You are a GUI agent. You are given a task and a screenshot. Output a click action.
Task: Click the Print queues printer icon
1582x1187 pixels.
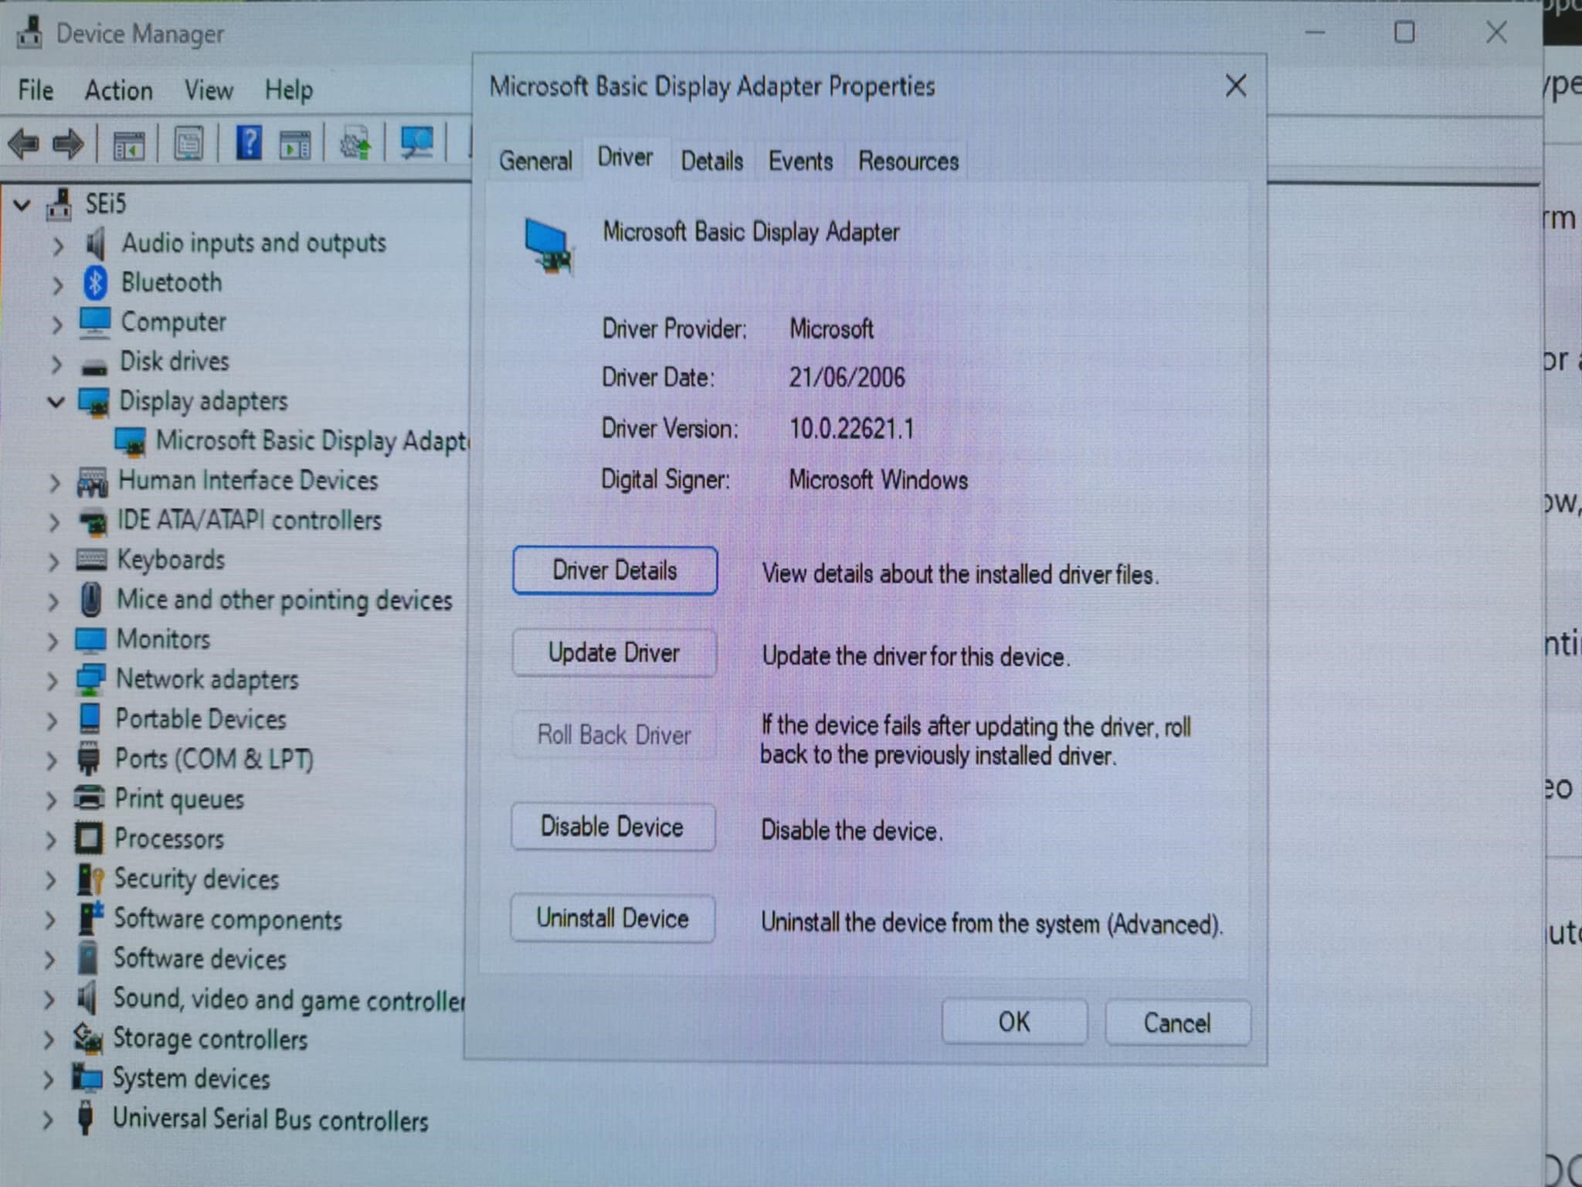tap(89, 797)
